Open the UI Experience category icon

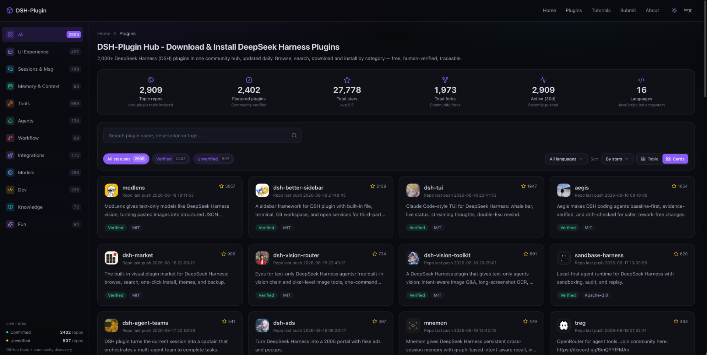pyautogui.click(x=10, y=52)
